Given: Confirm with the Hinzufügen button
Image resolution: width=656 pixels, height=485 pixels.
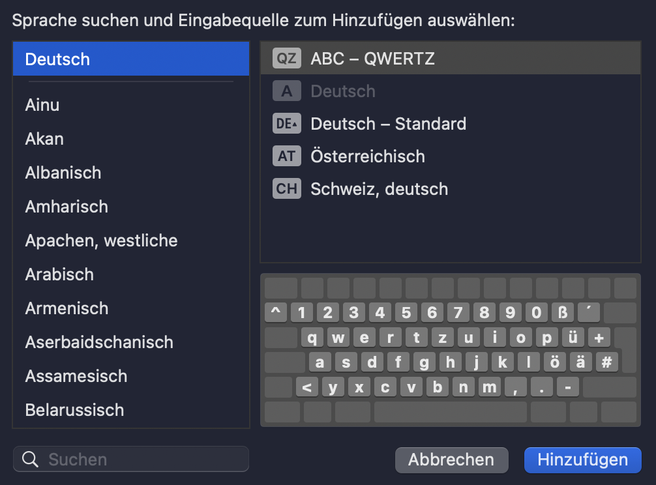Looking at the screenshot, I should [582, 460].
